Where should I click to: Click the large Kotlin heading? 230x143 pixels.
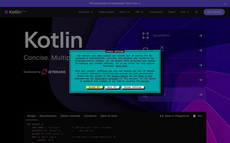pyautogui.click(x=53, y=39)
